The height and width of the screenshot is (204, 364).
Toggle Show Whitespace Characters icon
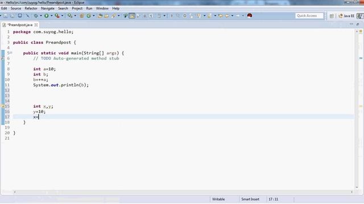coord(151,16)
